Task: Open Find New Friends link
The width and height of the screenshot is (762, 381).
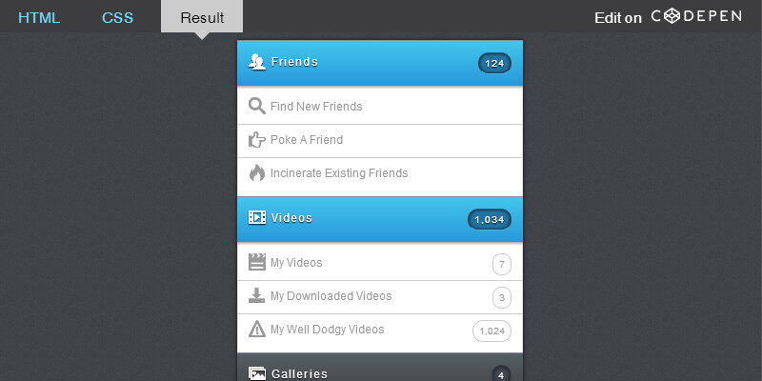Action: (316, 107)
